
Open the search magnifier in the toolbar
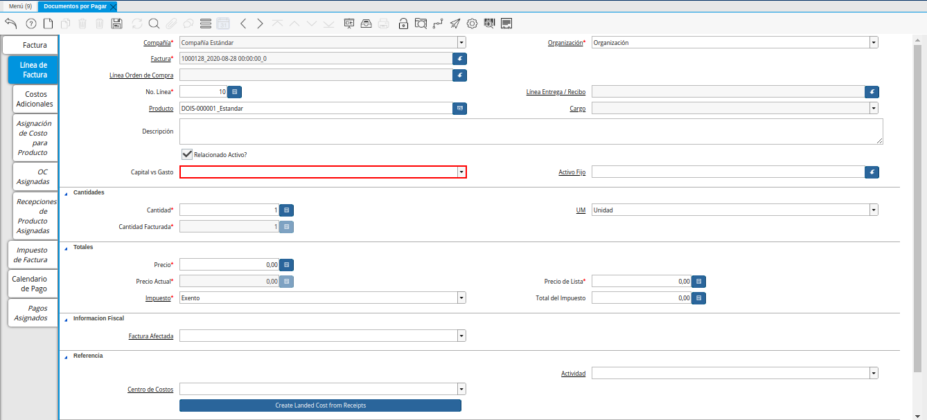pos(154,24)
